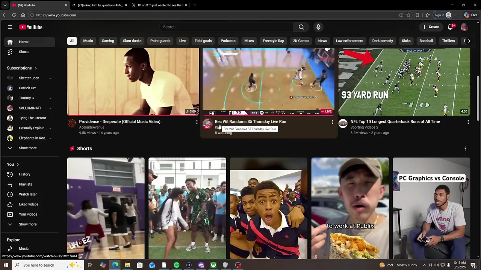Open the 93 Yard Run video thumbnail

(404, 82)
